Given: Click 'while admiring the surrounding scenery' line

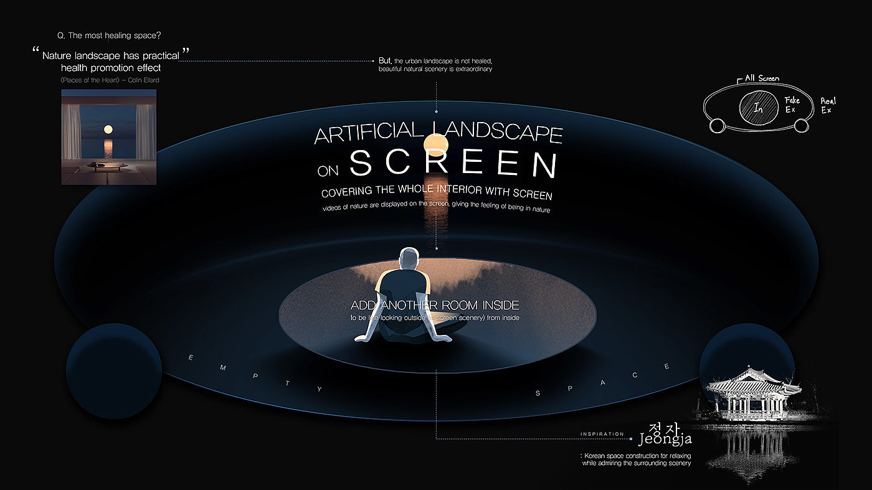Looking at the screenshot, I should (637, 463).
